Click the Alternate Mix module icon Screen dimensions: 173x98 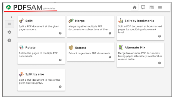point(121,48)
